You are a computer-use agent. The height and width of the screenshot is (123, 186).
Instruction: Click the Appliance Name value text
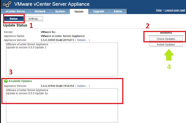tap(63, 36)
